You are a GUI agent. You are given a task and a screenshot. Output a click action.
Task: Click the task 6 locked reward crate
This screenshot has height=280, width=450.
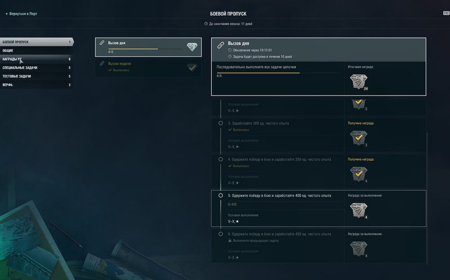coord(359,249)
